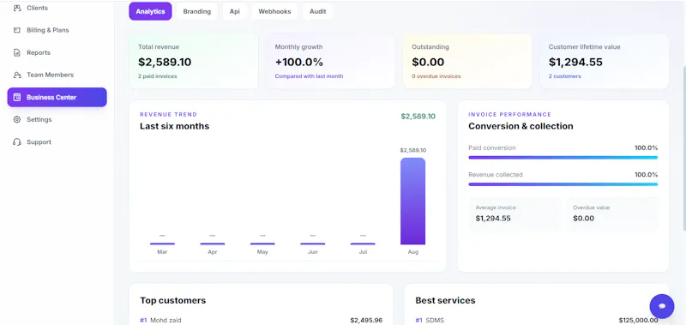The height and width of the screenshot is (325, 686).
Task: Click the May bar in revenue chart
Action: coord(262,244)
